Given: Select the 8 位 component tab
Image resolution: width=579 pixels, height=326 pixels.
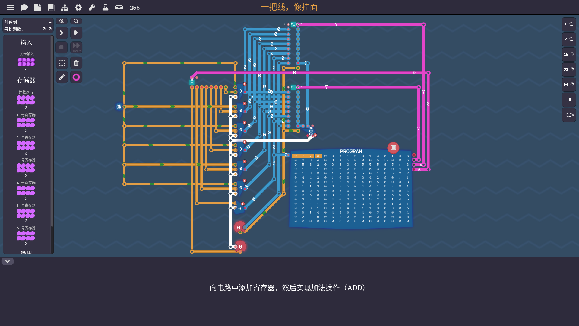Looking at the screenshot, I should click(569, 39).
